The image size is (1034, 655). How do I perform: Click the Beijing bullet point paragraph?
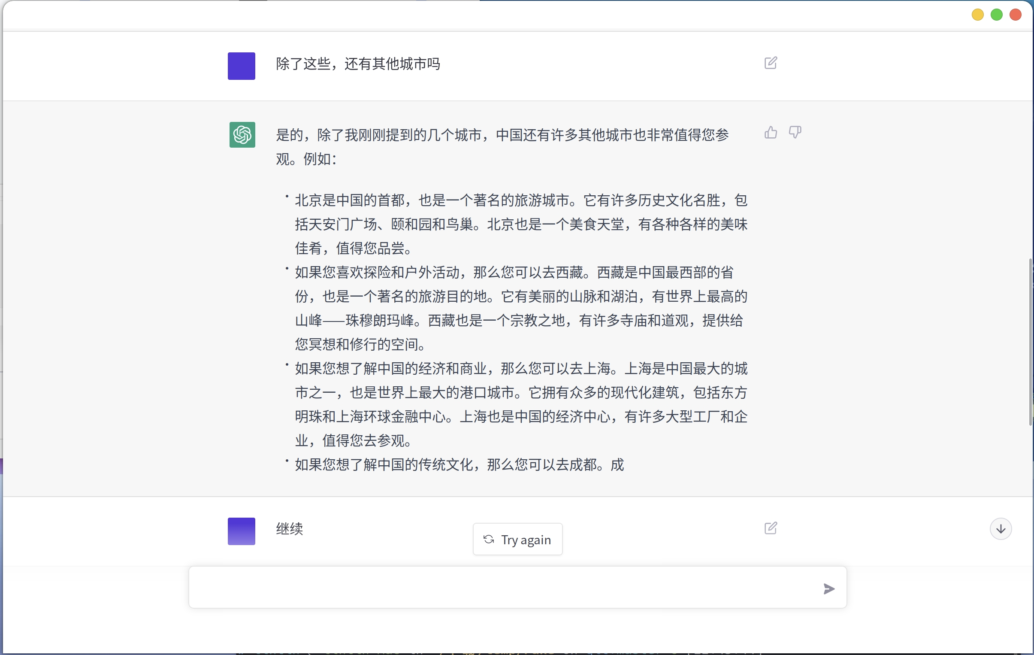(x=520, y=224)
